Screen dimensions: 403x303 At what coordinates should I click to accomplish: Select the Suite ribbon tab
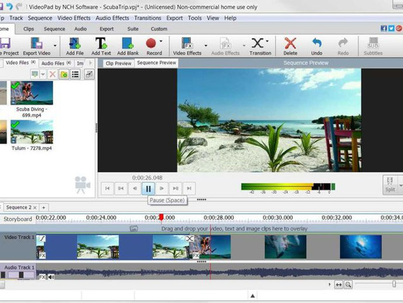[133, 29]
